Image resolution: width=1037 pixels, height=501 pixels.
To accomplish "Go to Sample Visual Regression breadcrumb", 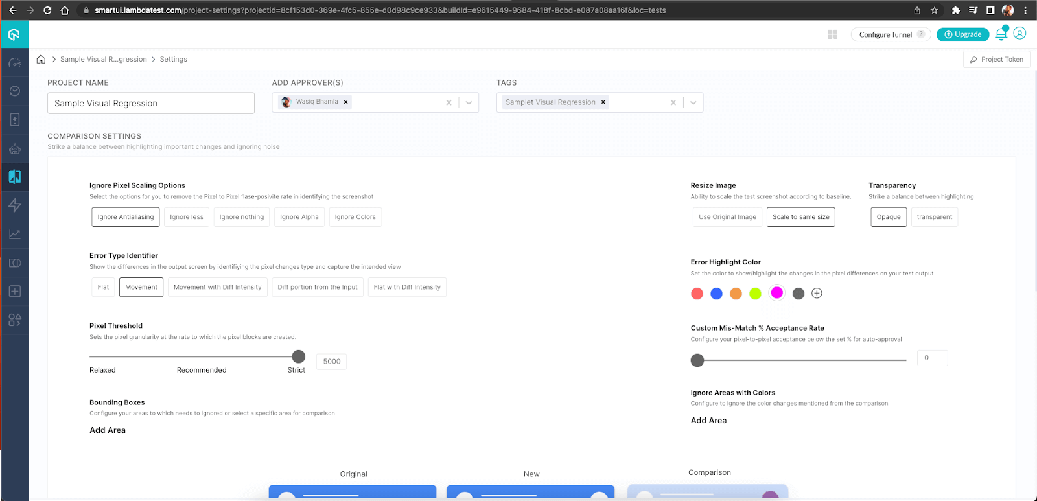I will (103, 59).
